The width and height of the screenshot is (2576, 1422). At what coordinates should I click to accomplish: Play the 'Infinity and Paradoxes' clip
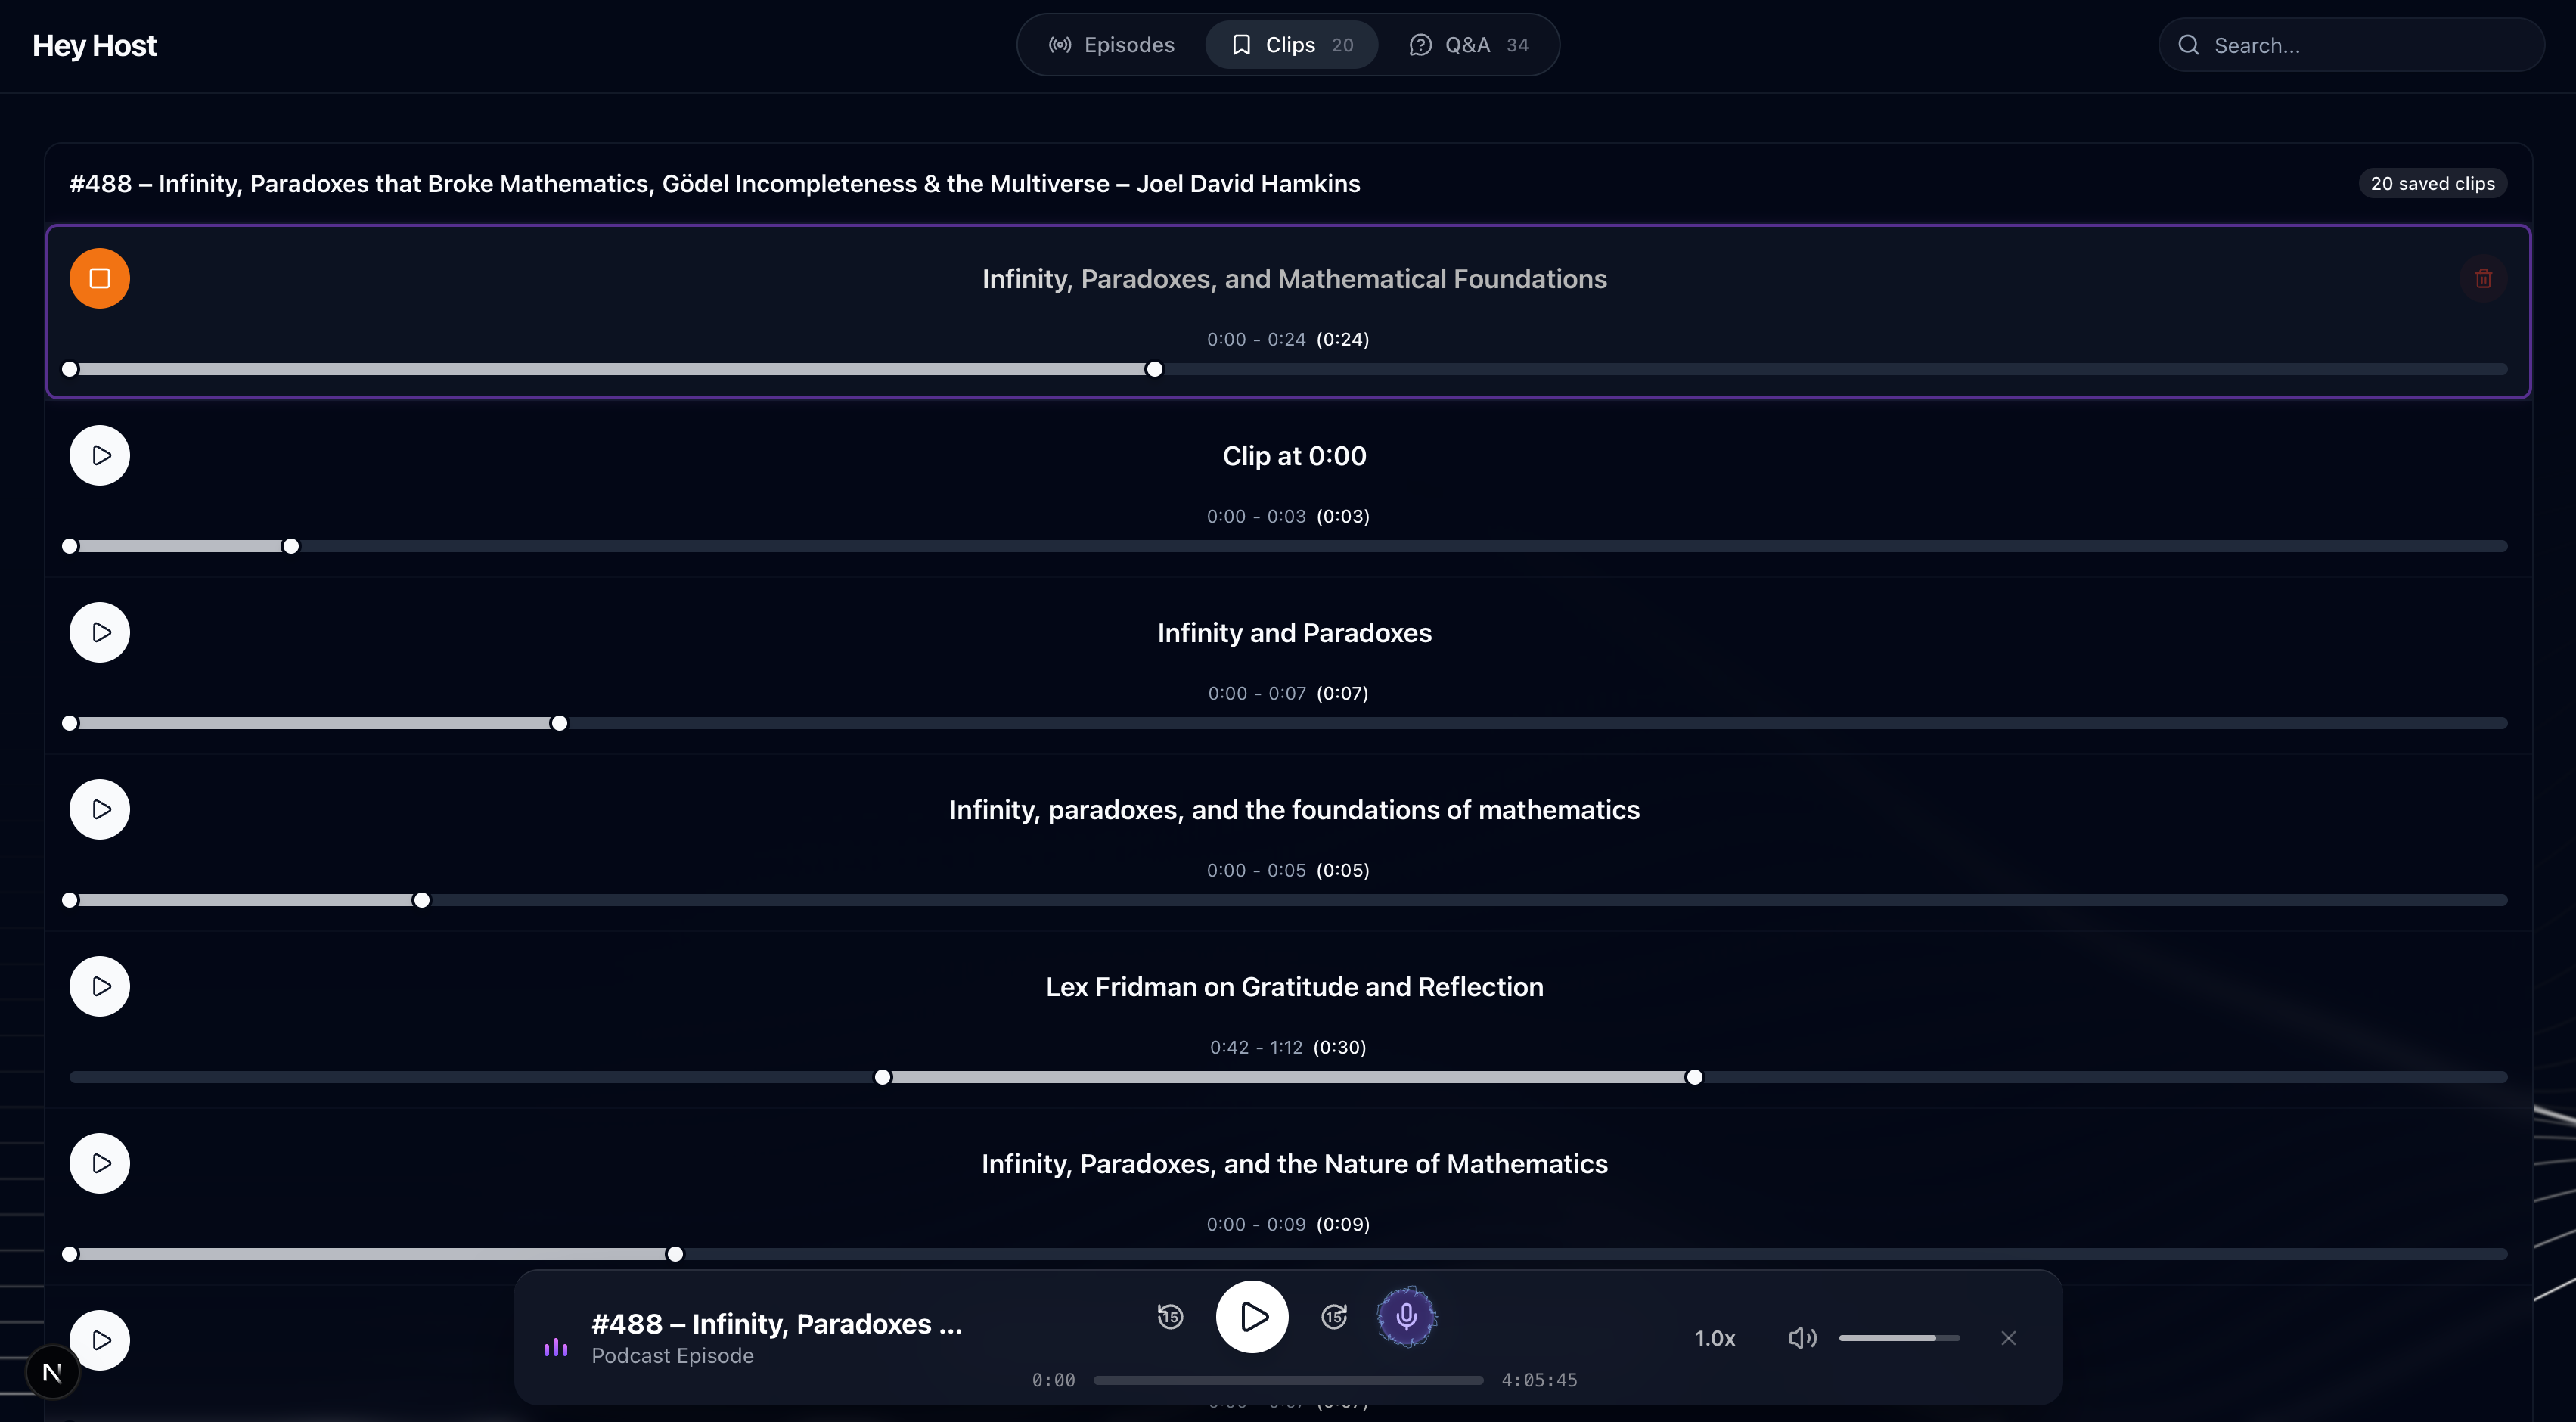point(99,632)
